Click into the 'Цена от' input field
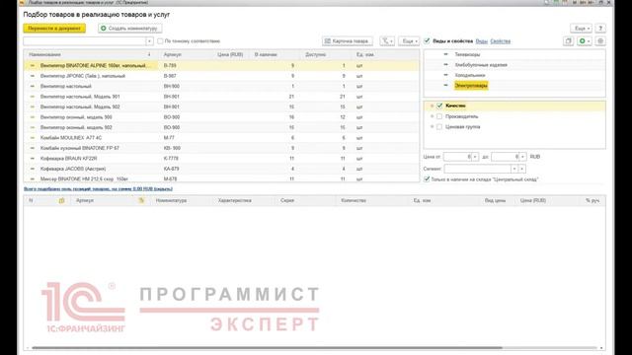Viewport: 632px width, 355px height. (457, 157)
